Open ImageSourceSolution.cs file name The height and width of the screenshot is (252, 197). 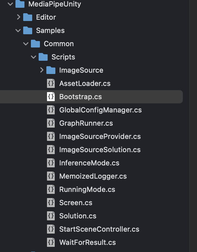[x=100, y=150]
